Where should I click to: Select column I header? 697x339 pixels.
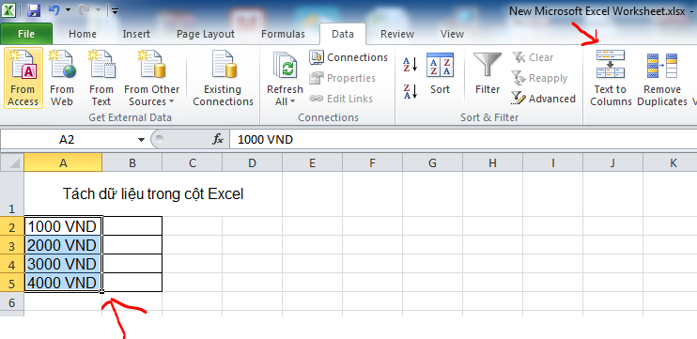pos(552,162)
